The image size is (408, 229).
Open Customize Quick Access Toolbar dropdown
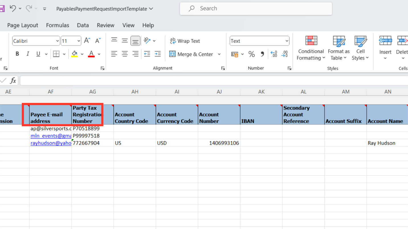click(45, 9)
